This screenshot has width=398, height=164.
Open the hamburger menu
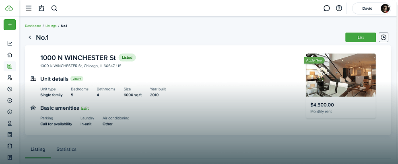pos(29,8)
